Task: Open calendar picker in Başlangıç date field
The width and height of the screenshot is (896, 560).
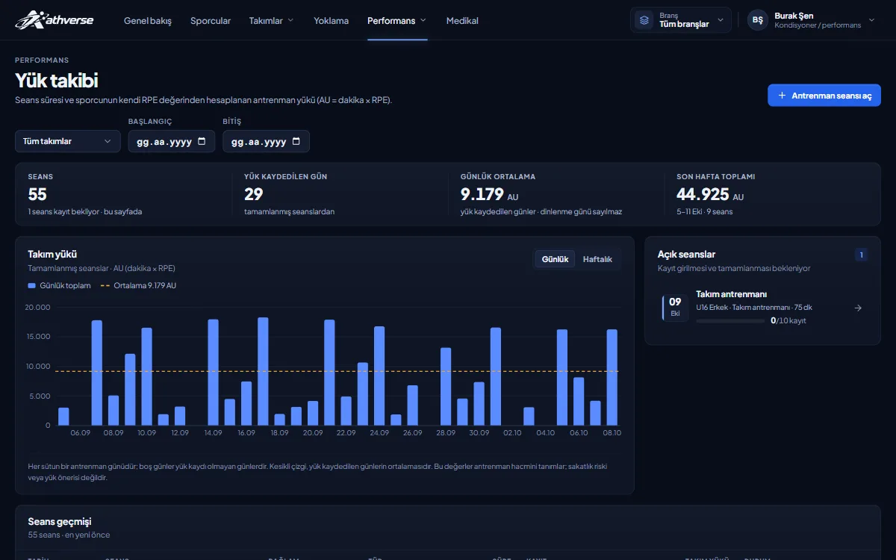Action: 202,141
